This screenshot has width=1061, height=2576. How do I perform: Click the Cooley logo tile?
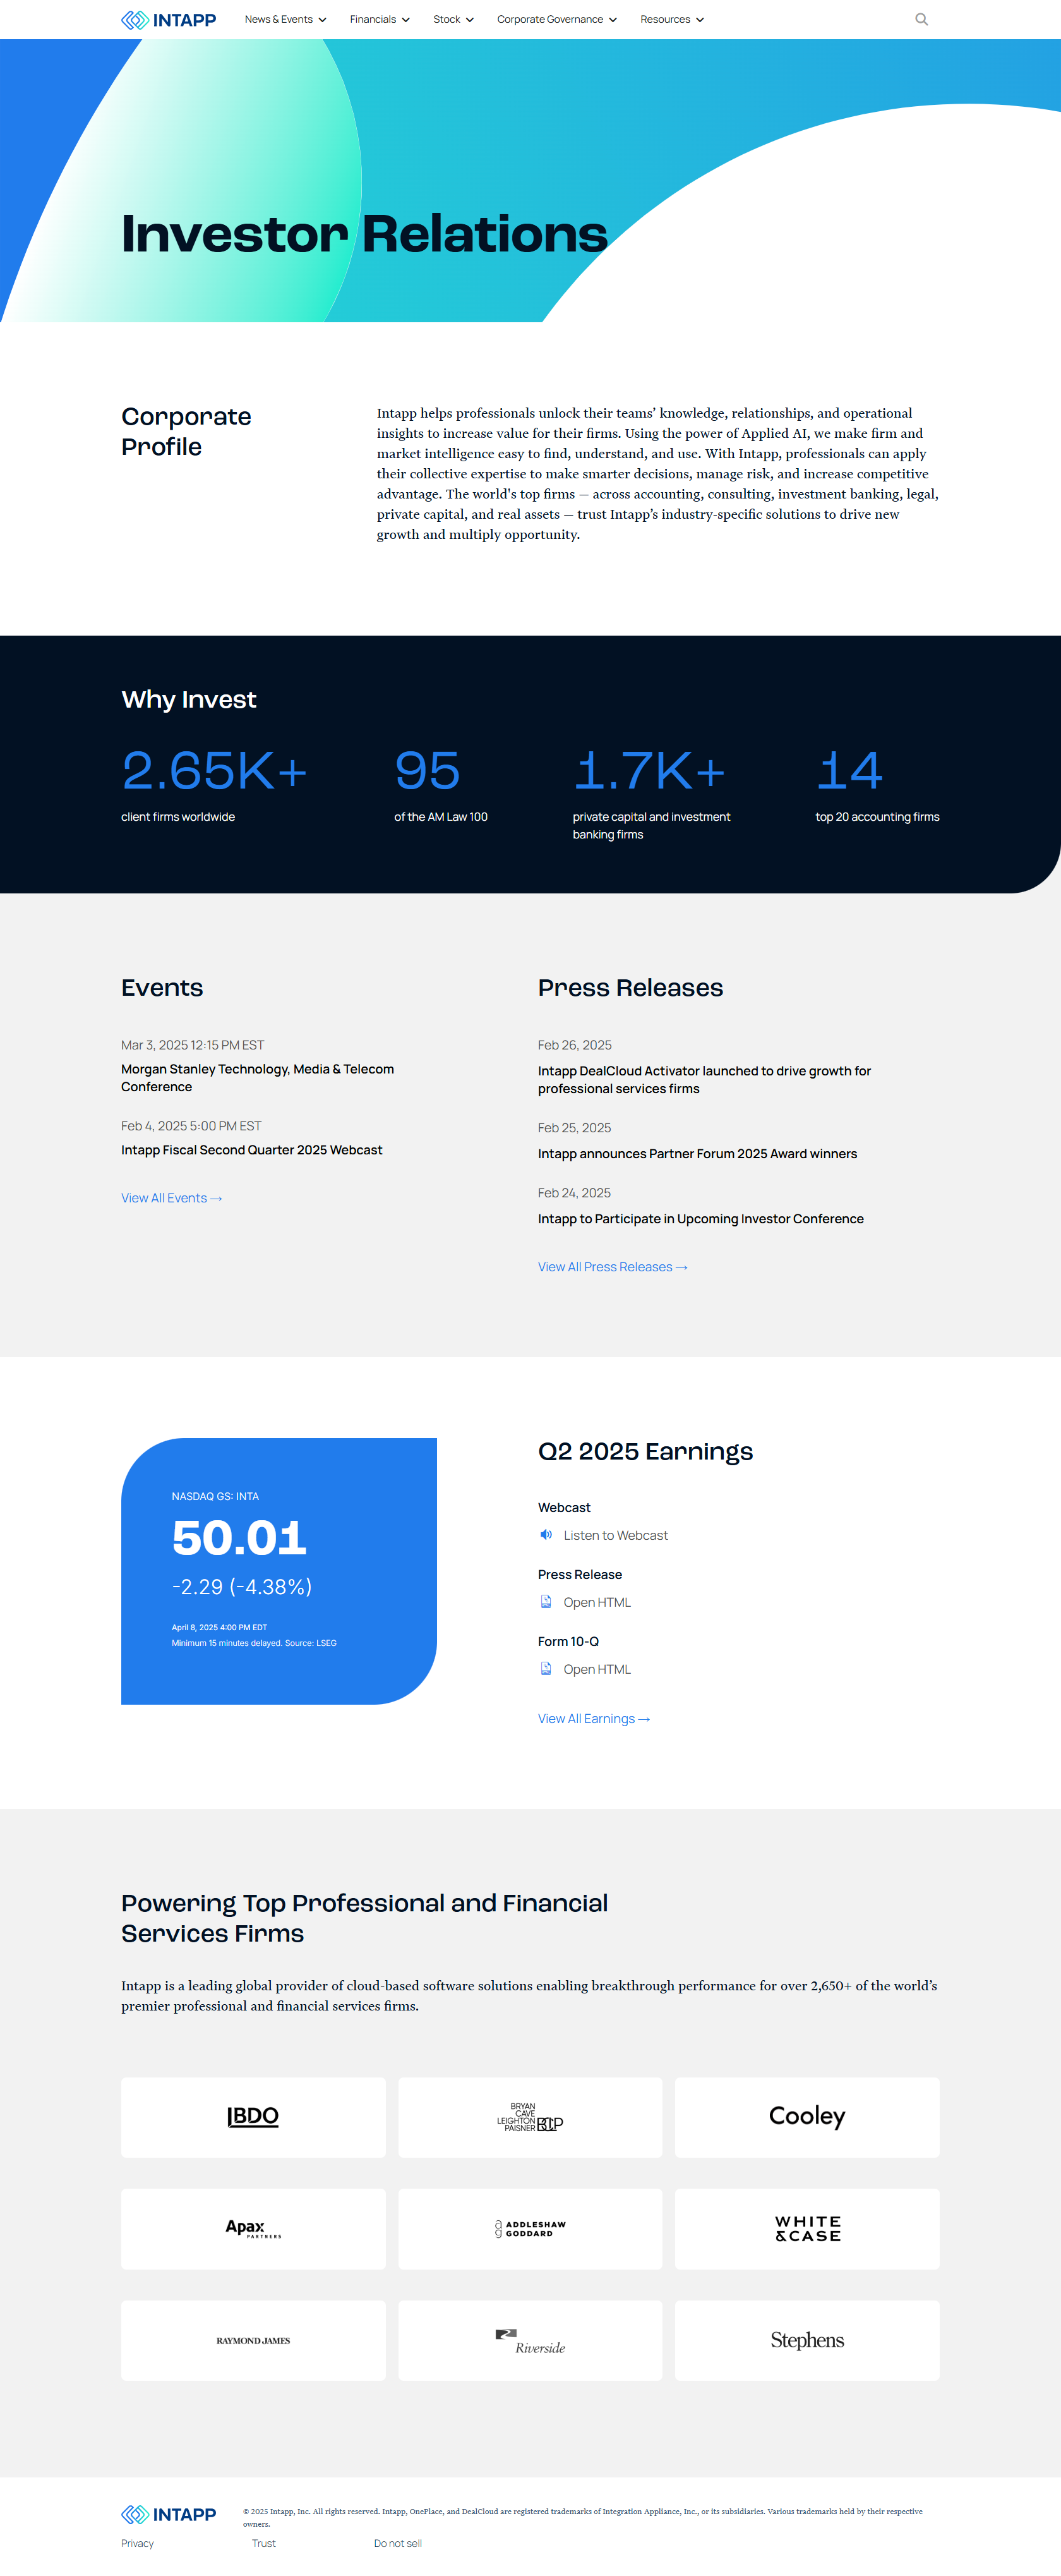[x=806, y=2117]
